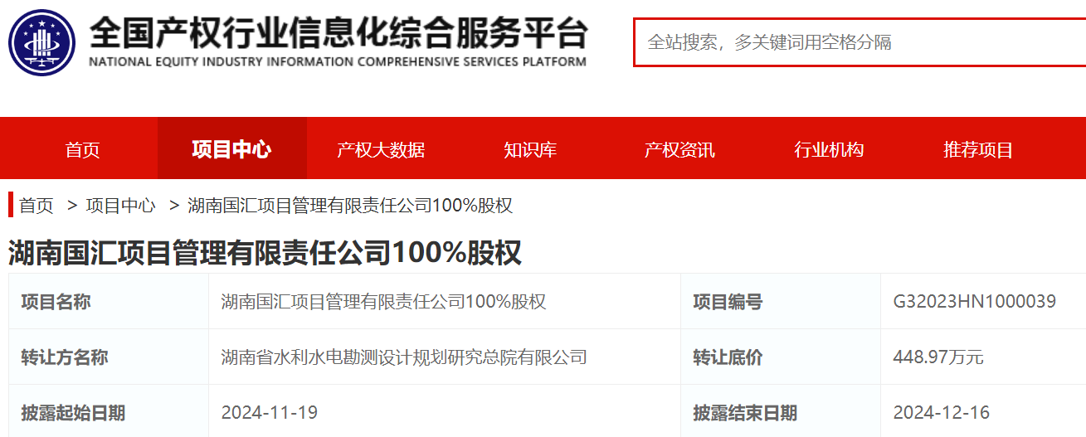Select the 披露起始日期 label cell
The height and width of the screenshot is (437, 1086).
tap(109, 411)
